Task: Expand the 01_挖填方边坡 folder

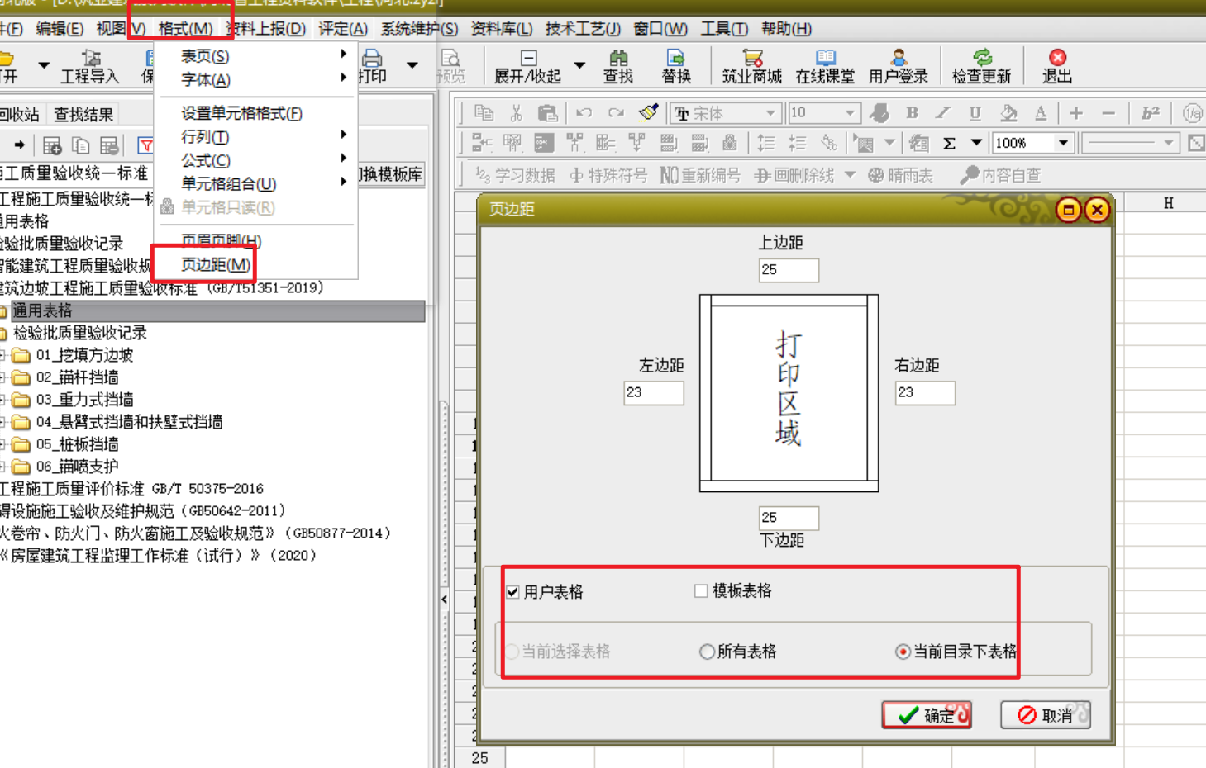Action: point(3,355)
